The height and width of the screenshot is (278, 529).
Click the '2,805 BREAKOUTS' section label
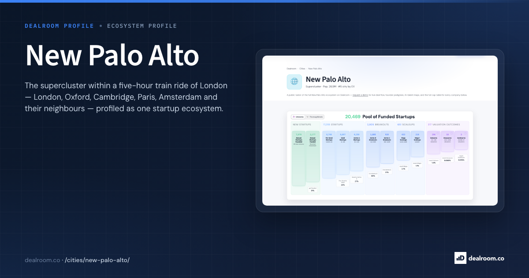(378, 124)
